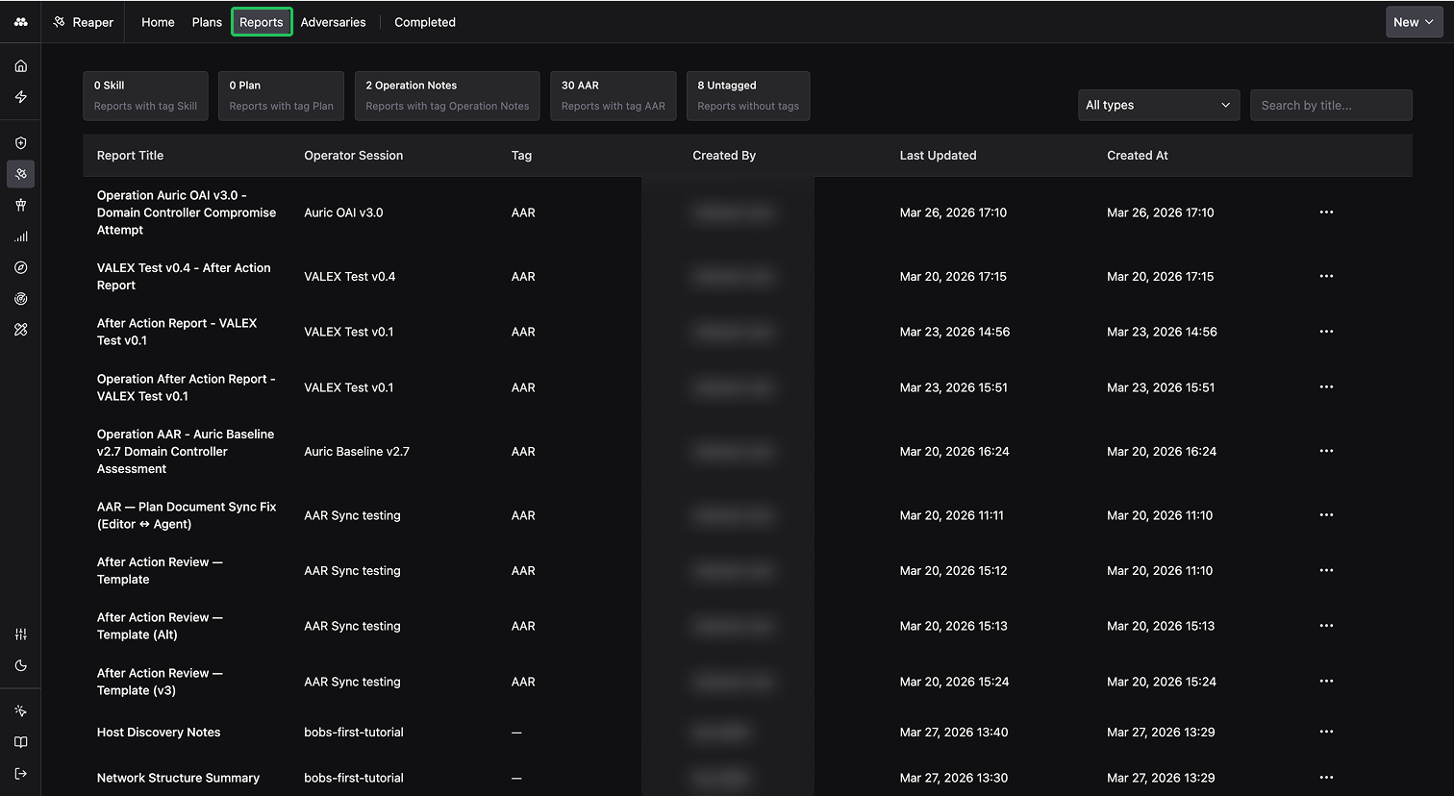
Task: Click the Report Title column header
Action: pyautogui.click(x=131, y=156)
